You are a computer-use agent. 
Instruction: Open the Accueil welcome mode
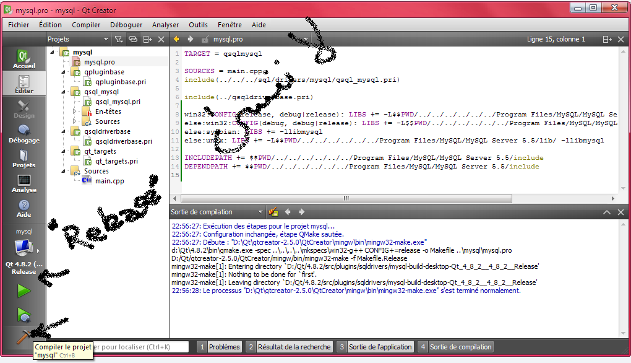24,59
